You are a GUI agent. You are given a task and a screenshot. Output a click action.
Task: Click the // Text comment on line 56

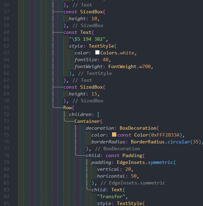82,5
